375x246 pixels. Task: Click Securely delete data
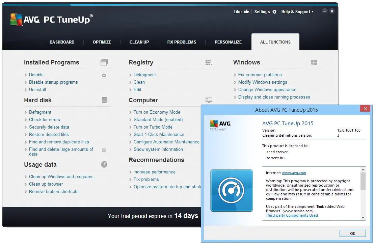[x=49, y=127]
